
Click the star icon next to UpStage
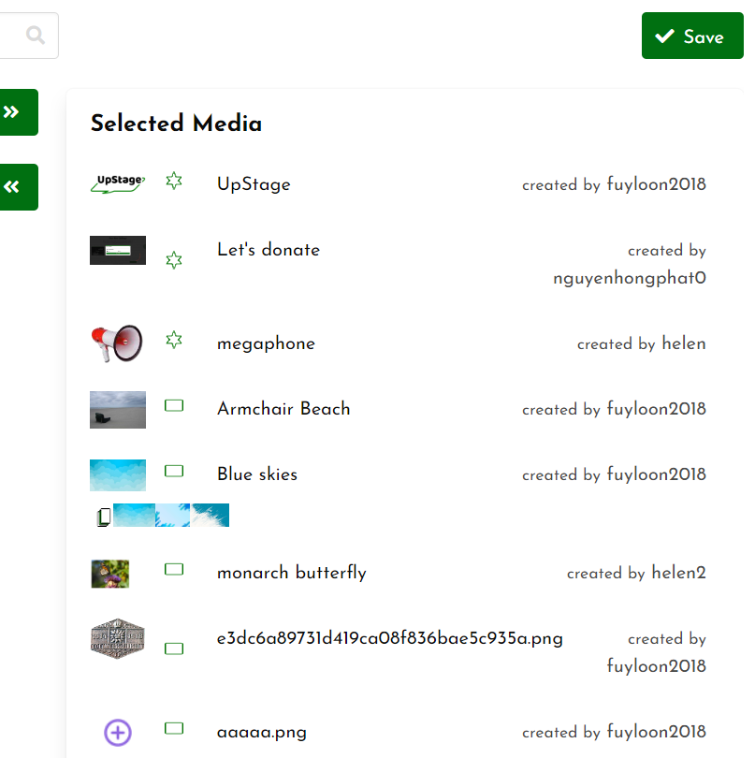pos(174,181)
